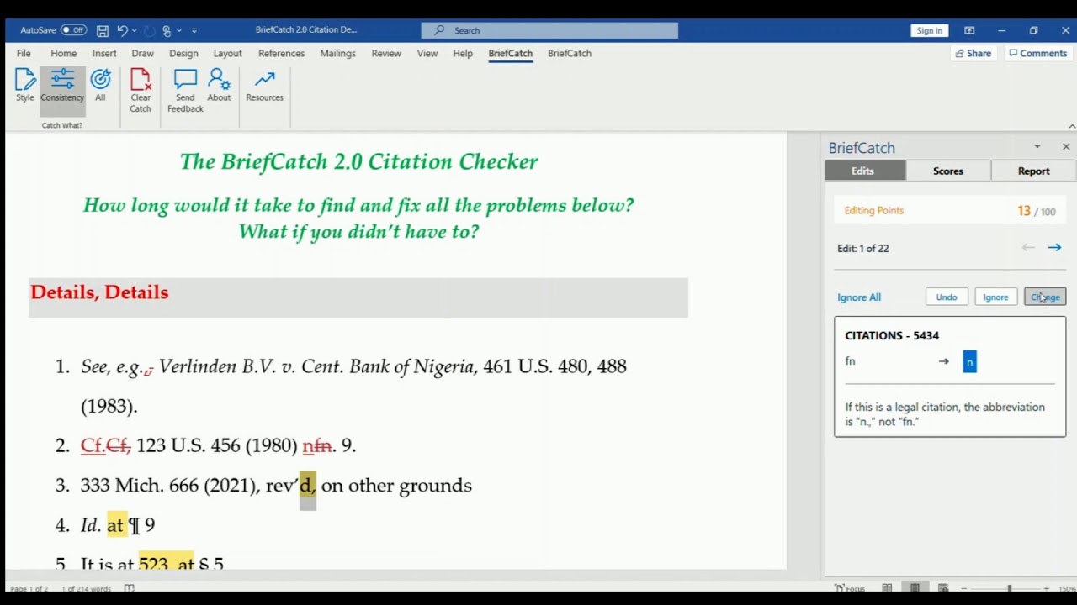
Task: Toggle the AutoSave switch
Action: (73, 30)
